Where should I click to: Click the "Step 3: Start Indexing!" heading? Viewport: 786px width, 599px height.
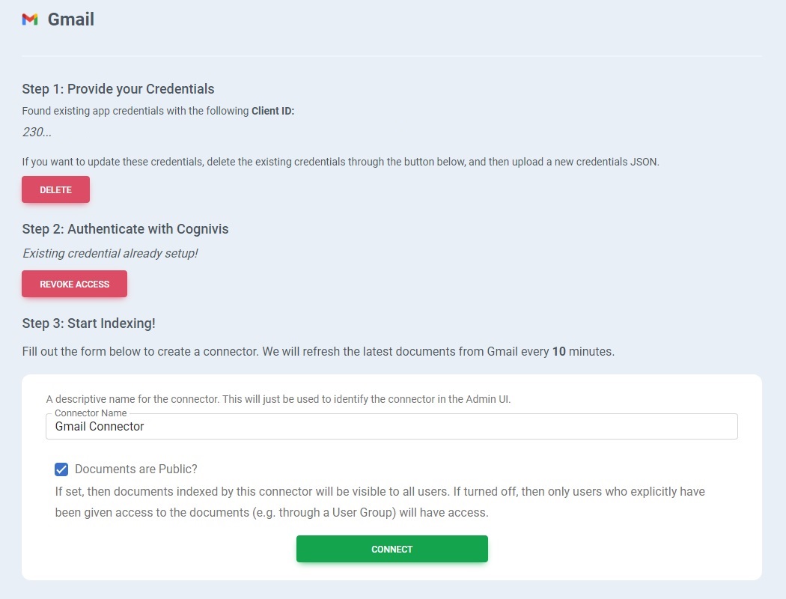(x=88, y=323)
